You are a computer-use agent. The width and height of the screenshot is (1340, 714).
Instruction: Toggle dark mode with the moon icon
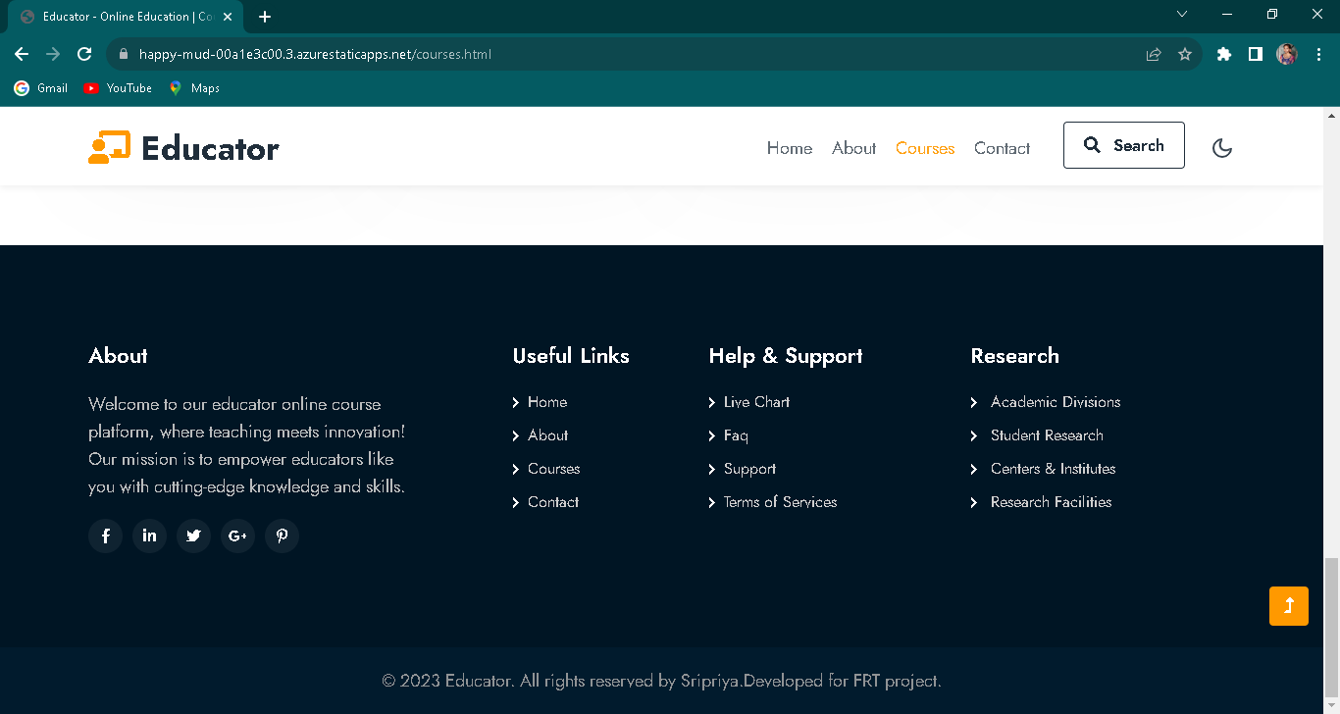coord(1221,147)
